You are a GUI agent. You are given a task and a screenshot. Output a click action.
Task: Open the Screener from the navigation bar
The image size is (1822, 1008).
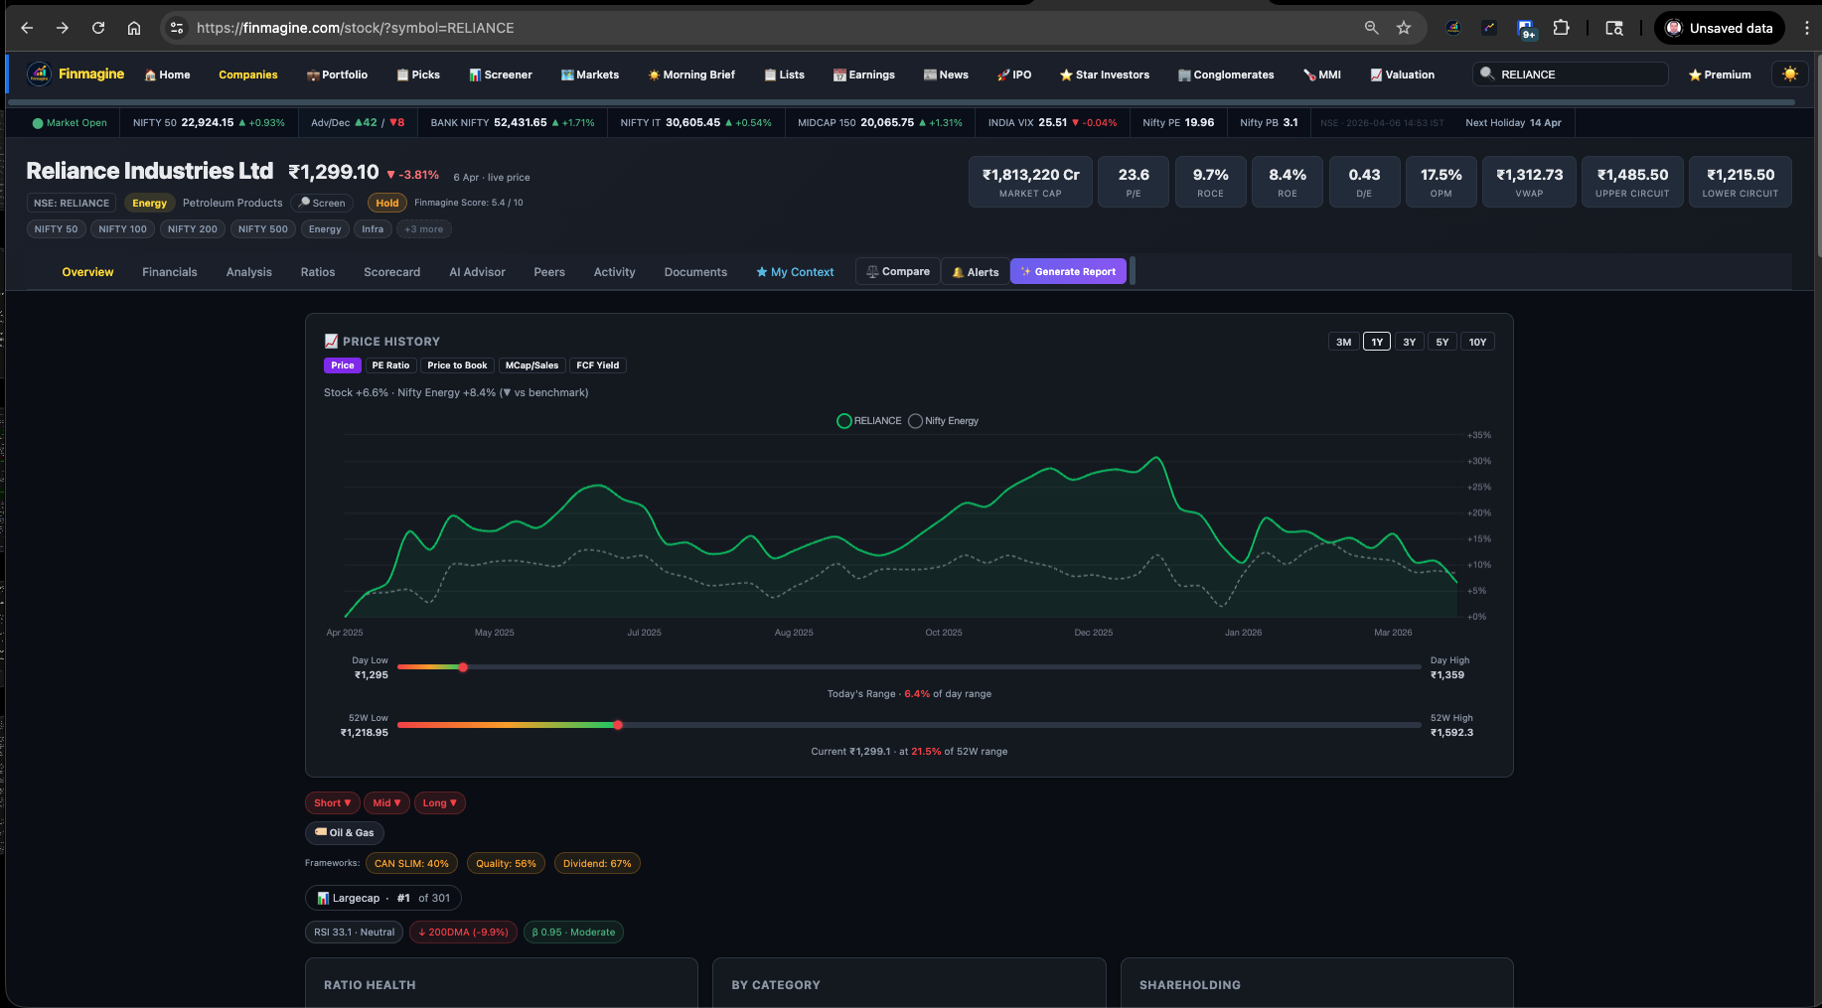click(500, 74)
